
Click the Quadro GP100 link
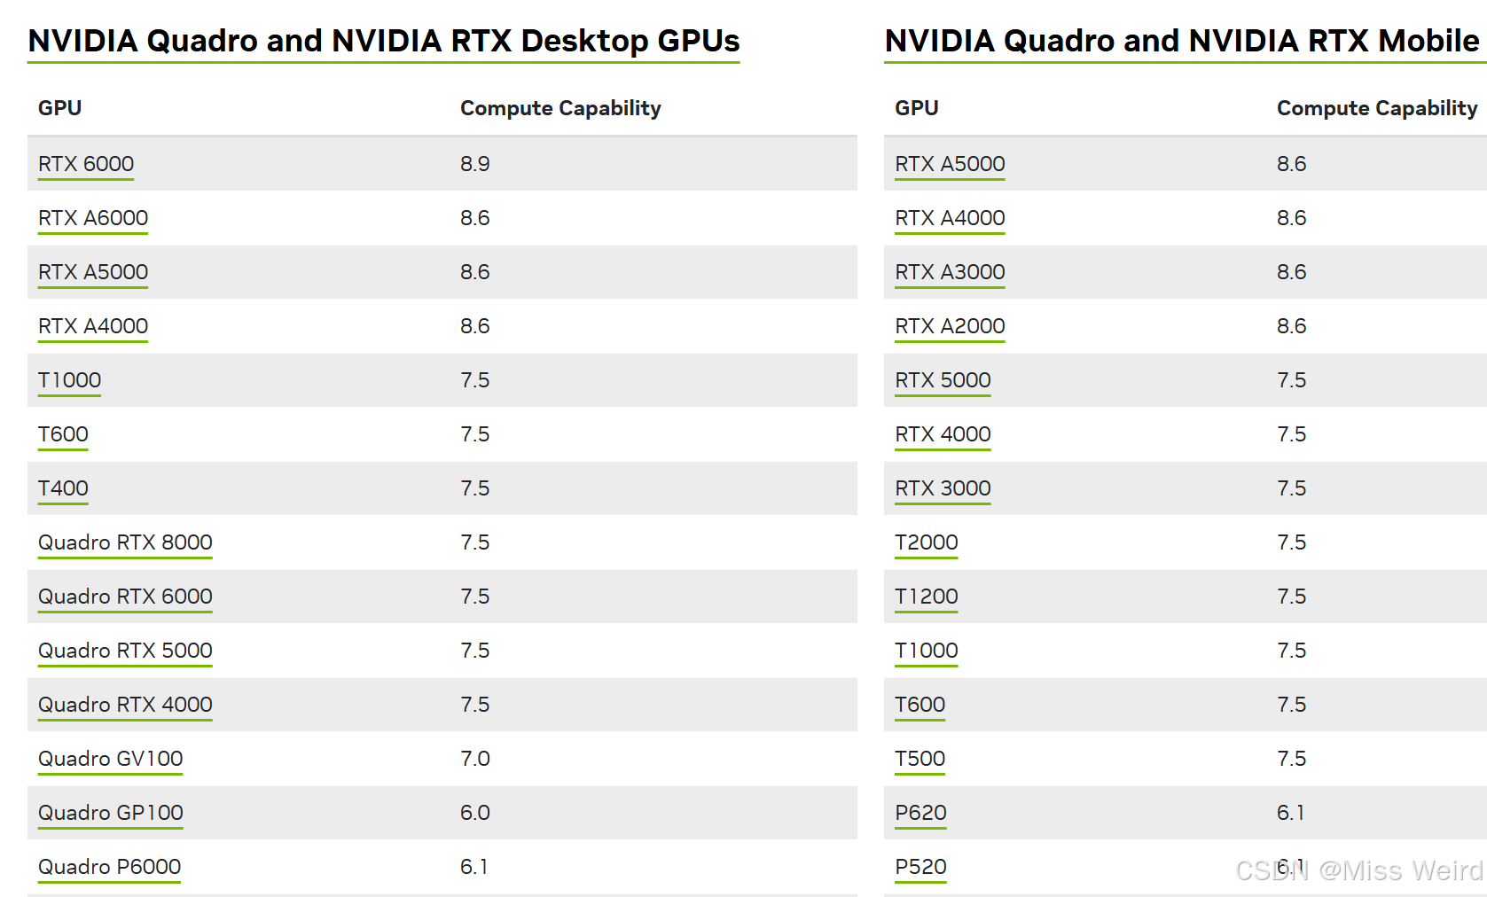[111, 813]
